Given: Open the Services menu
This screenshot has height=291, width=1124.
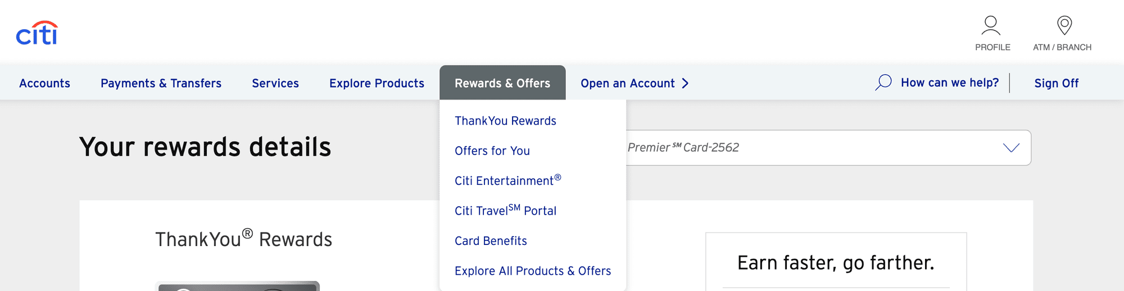Looking at the screenshot, I should [275, 84].
